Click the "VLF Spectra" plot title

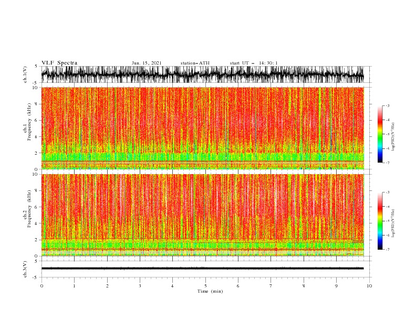tap(59, 63)
